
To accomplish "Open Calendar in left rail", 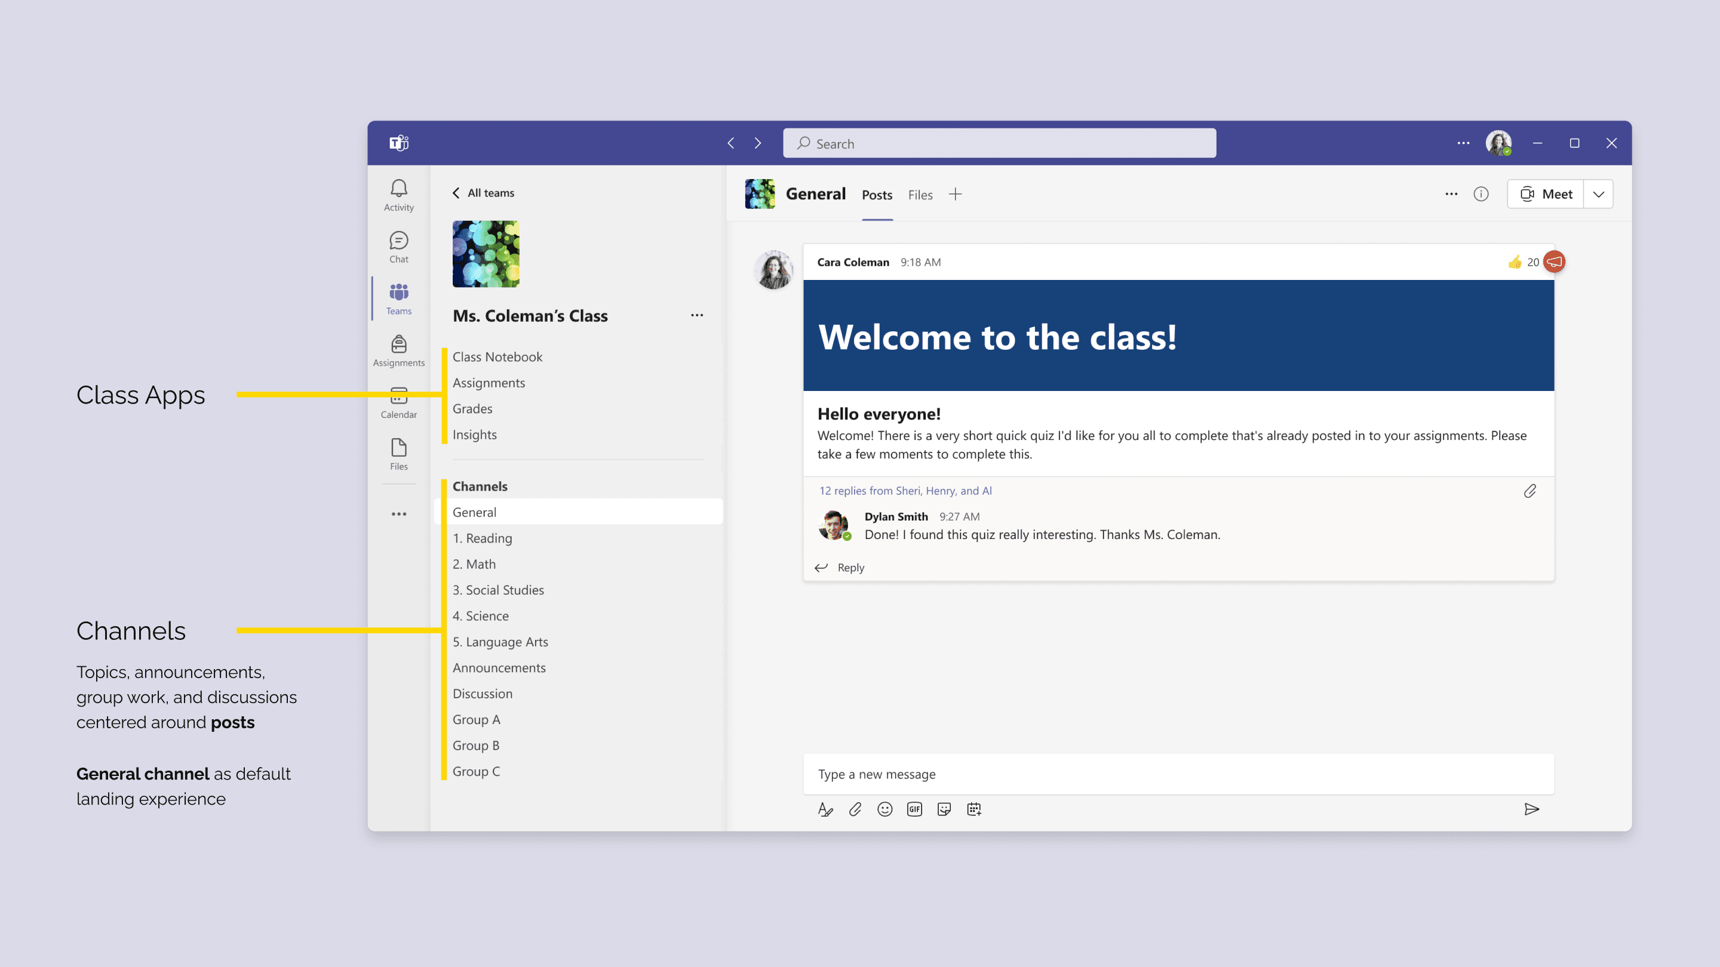I will [x=398, y=402].
